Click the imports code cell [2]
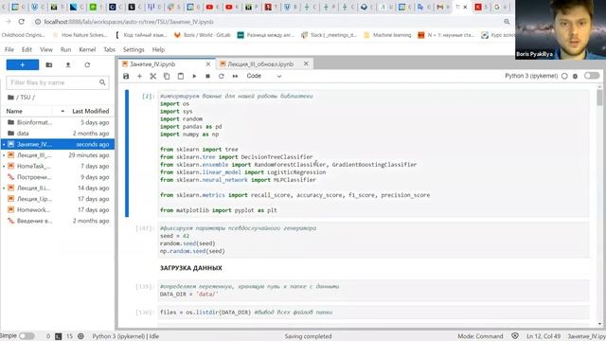The image size is (606, 341). pyautogui.click(x=374, y=153)
